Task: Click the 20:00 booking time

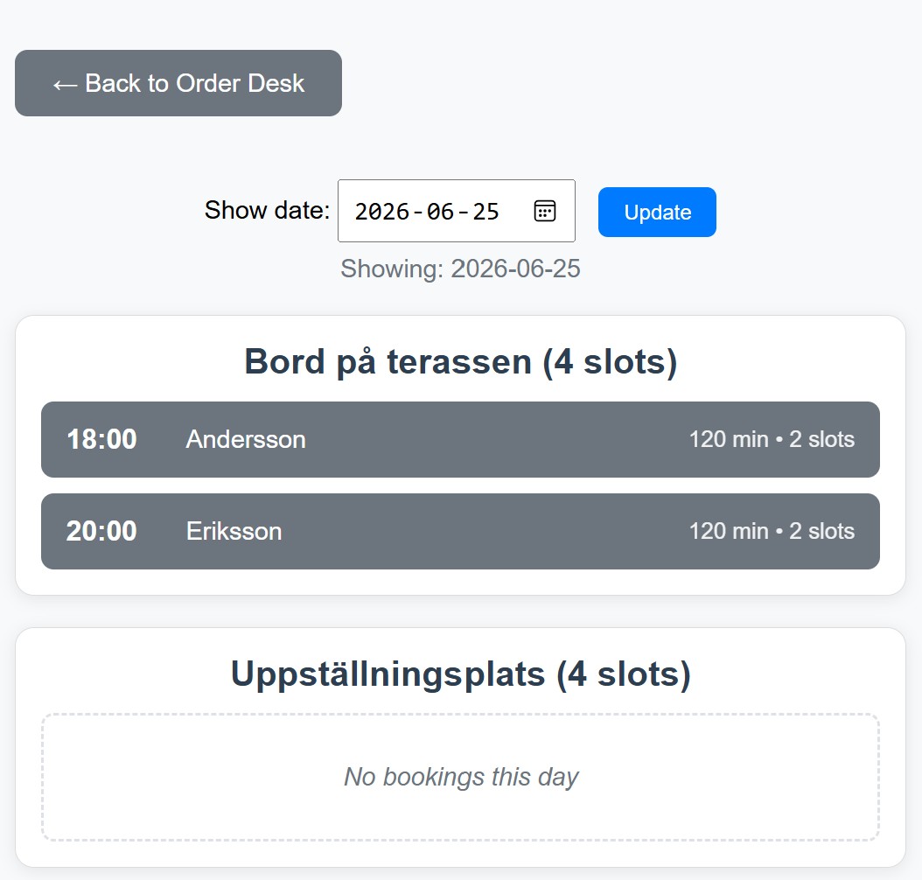Action: (x=101, y=531)
